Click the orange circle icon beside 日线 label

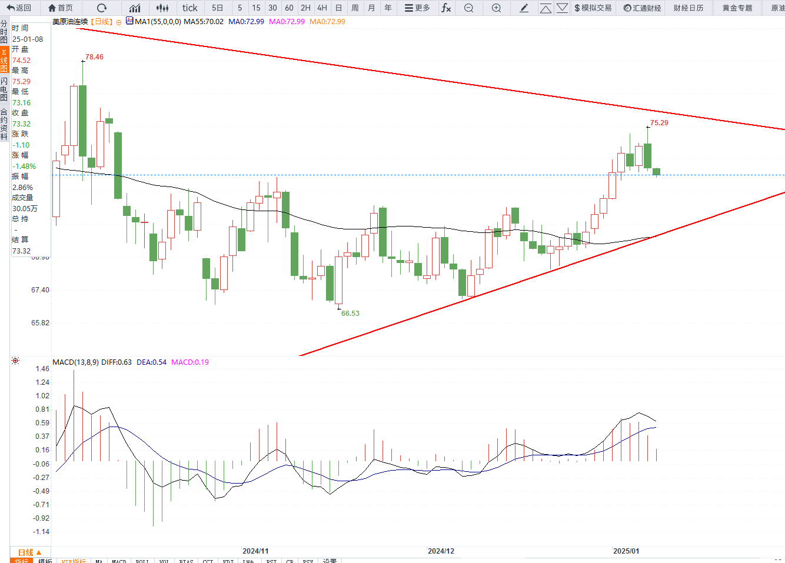pos(119,22)
